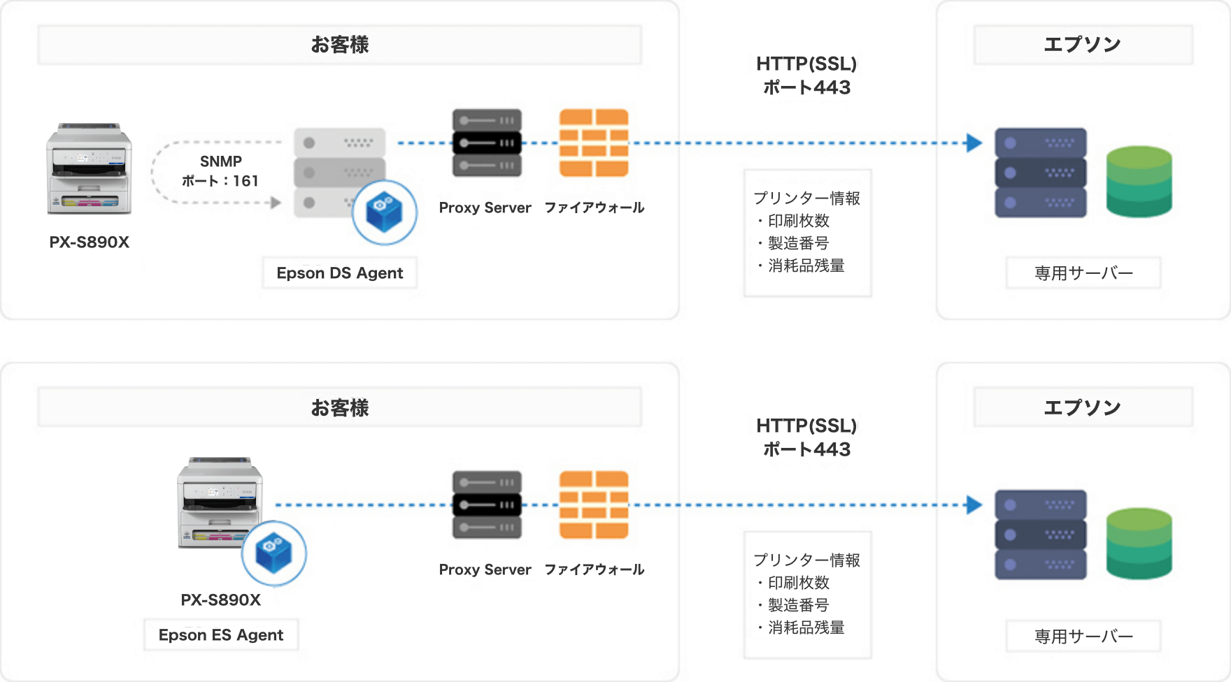Click the green database icon in the ES Agent diagram
The width and height of the screenshot is (1231, 682).
click(1139, 544)
